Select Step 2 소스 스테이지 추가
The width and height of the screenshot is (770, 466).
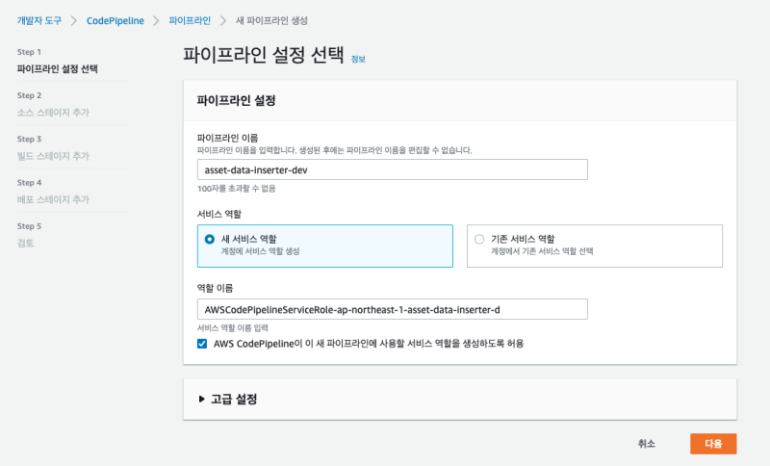[53, 113]
